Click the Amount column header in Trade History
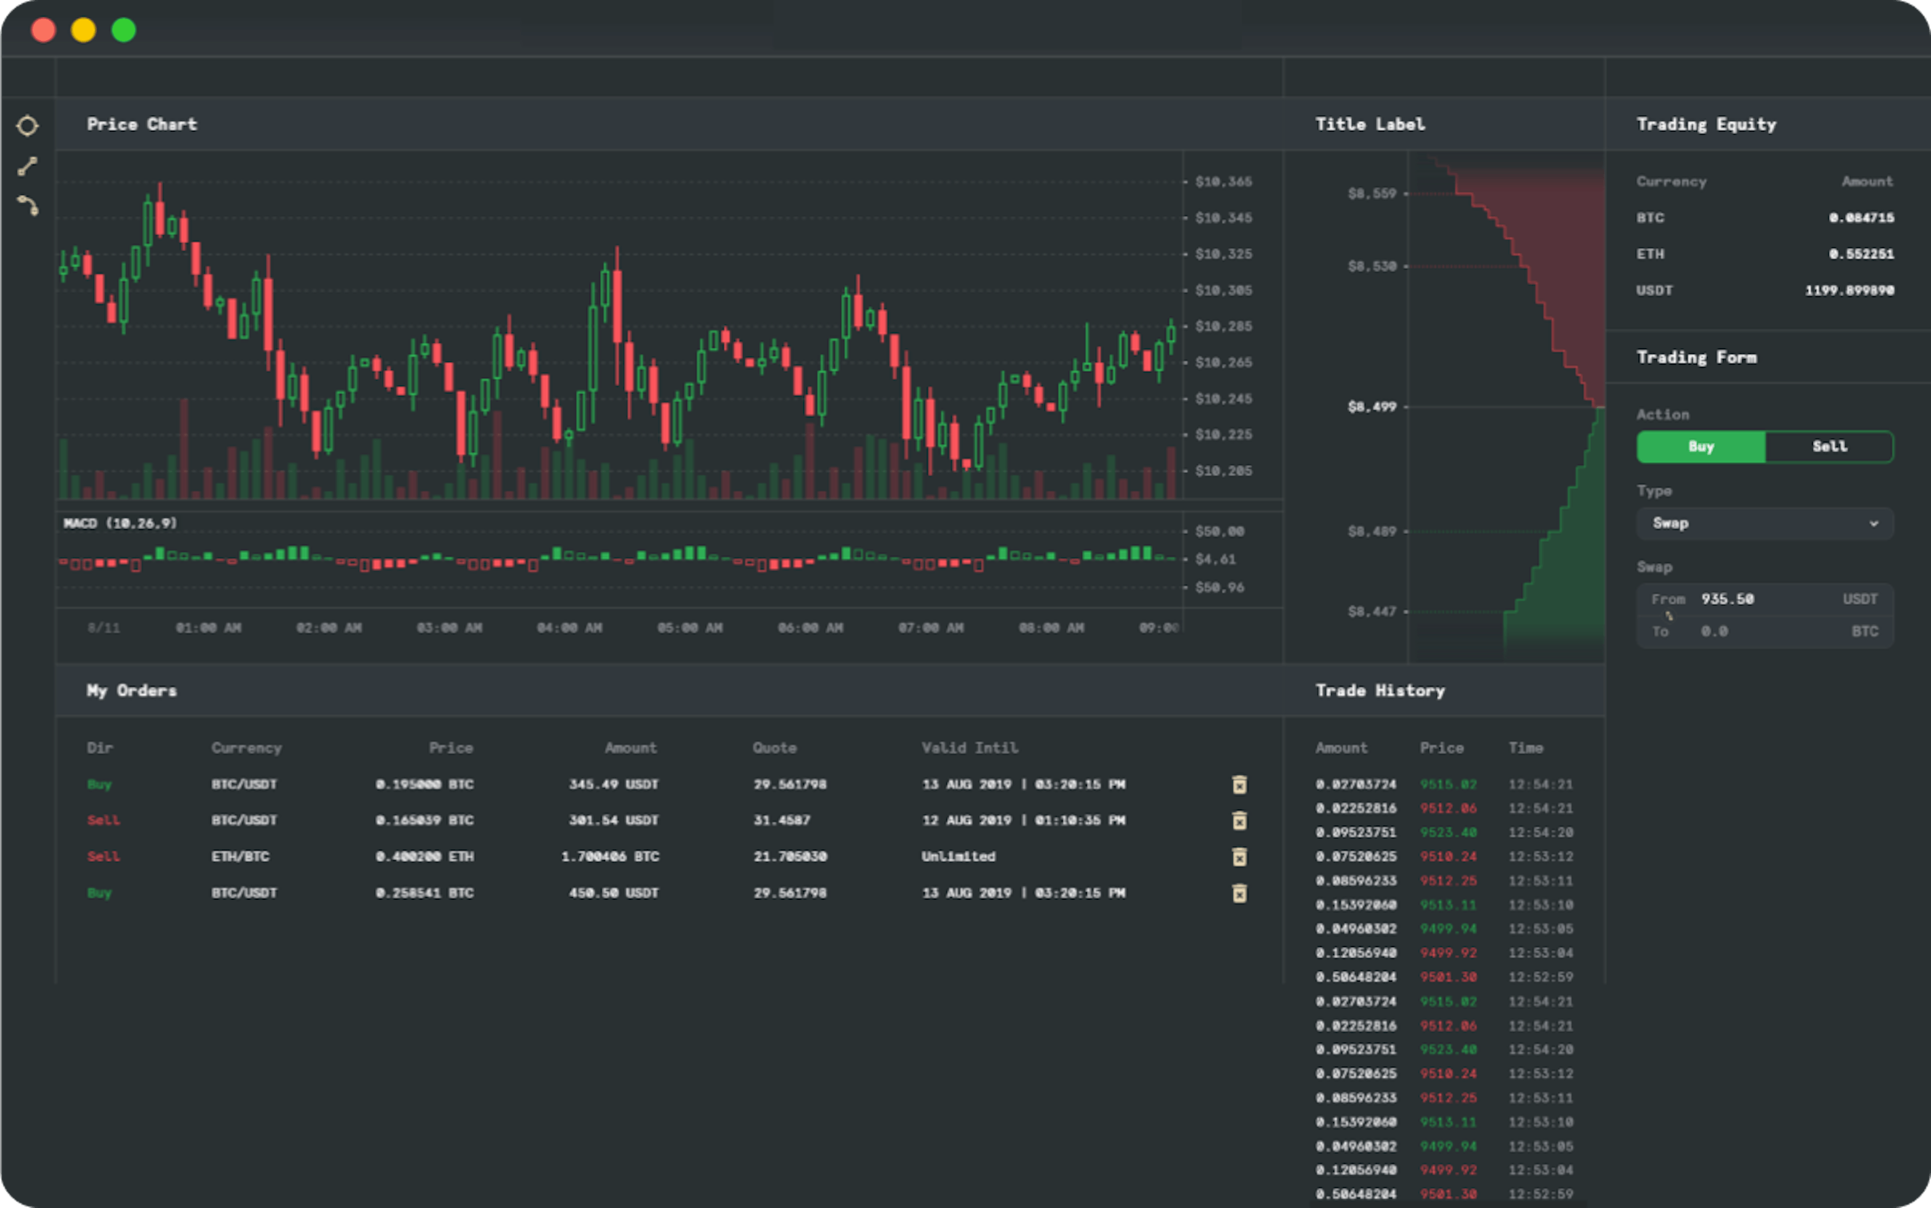Image resolution: width=1931 pixels, height=1208 pixels. click(x=1342, y=748)
